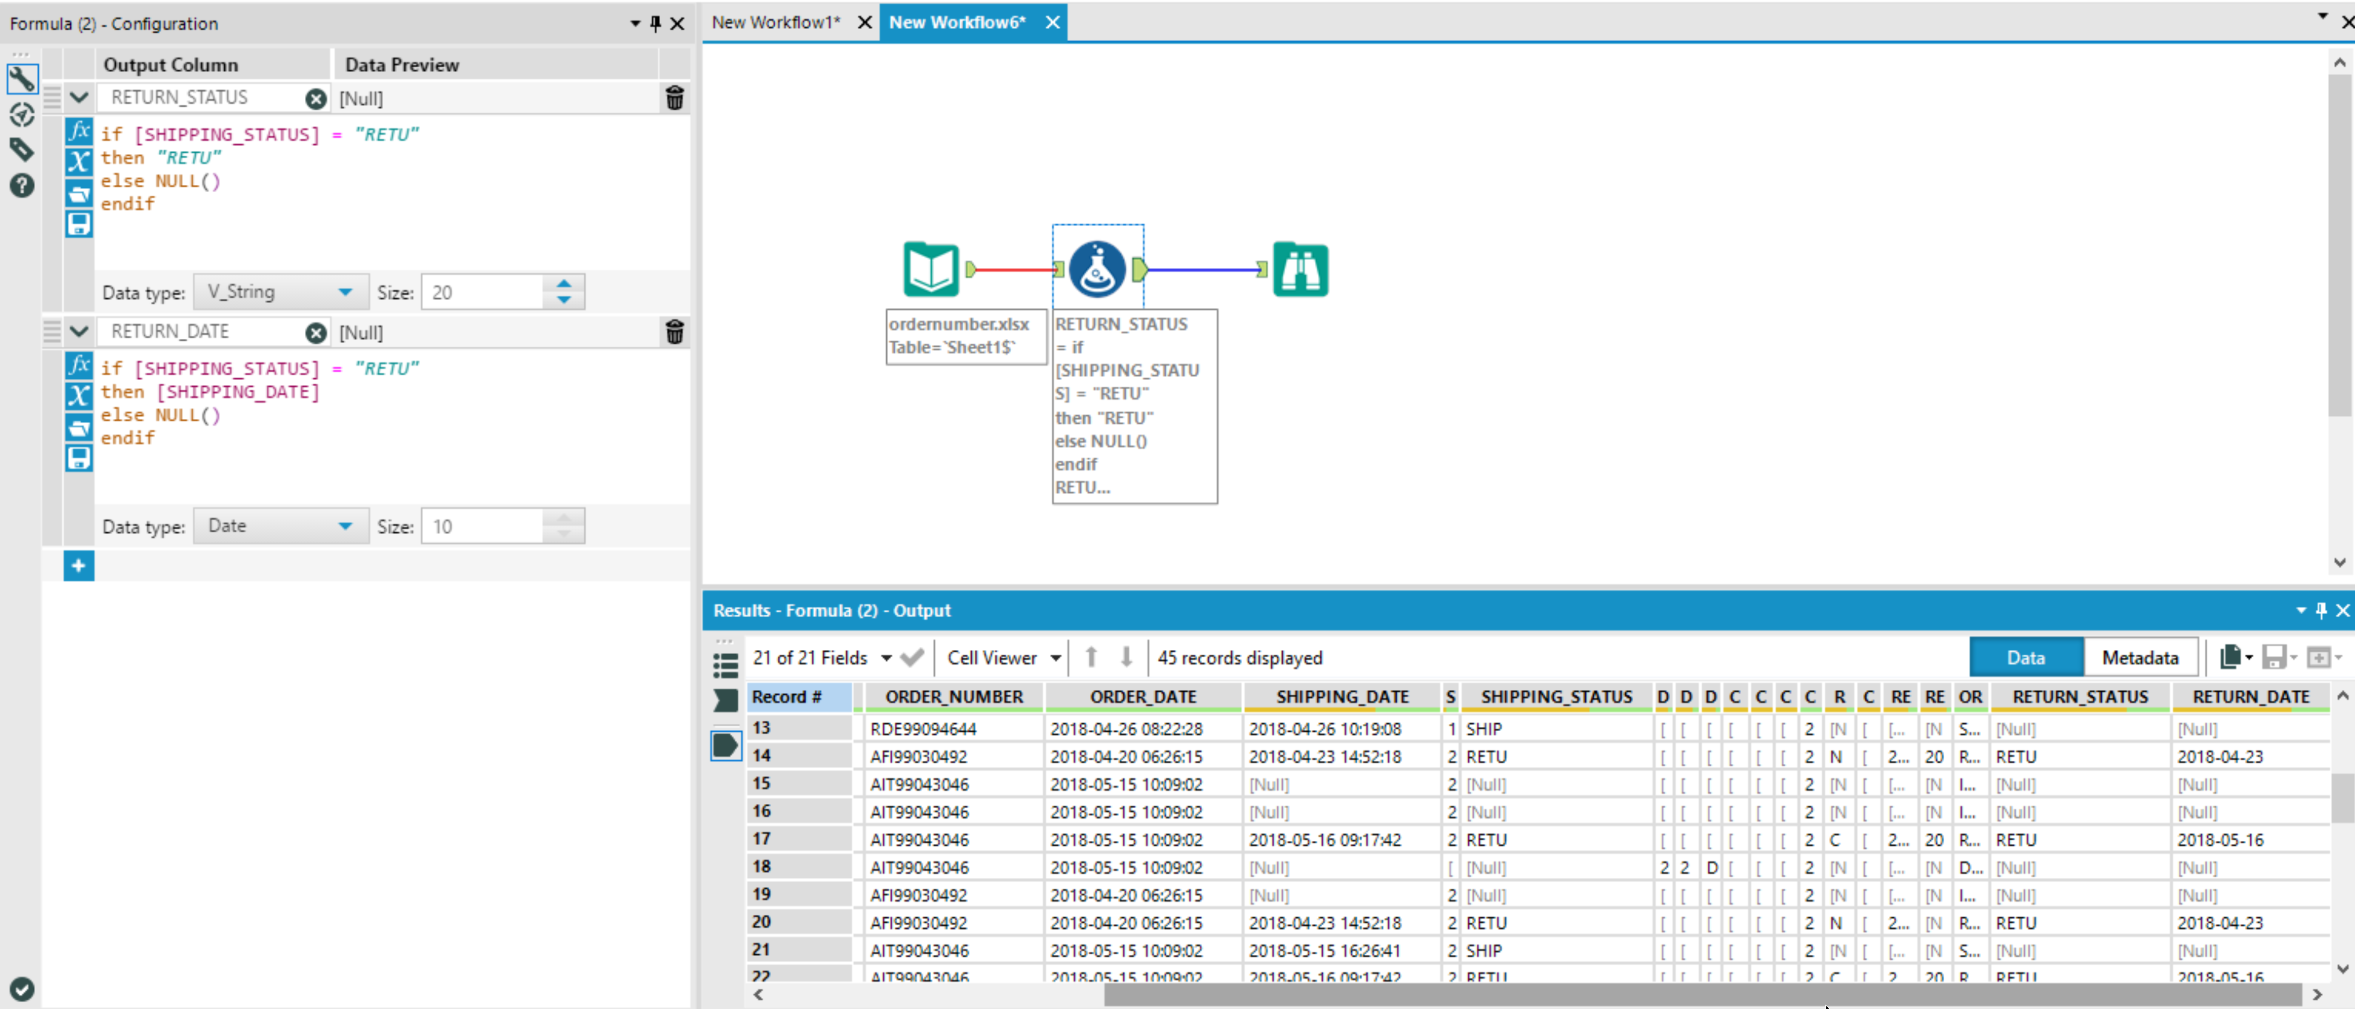Switch results view to Metadata

click(2139, 657)
